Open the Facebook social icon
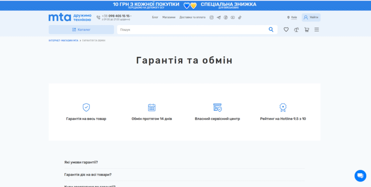The width and height of the screenshot is (371, 187). [226, 17]
